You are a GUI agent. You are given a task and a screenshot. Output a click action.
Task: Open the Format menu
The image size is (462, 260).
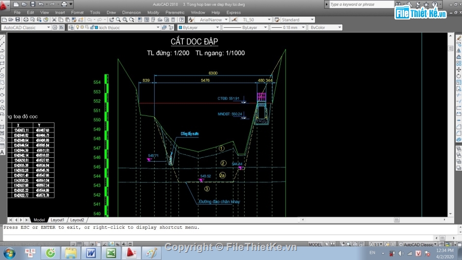[x=77, y=12]
